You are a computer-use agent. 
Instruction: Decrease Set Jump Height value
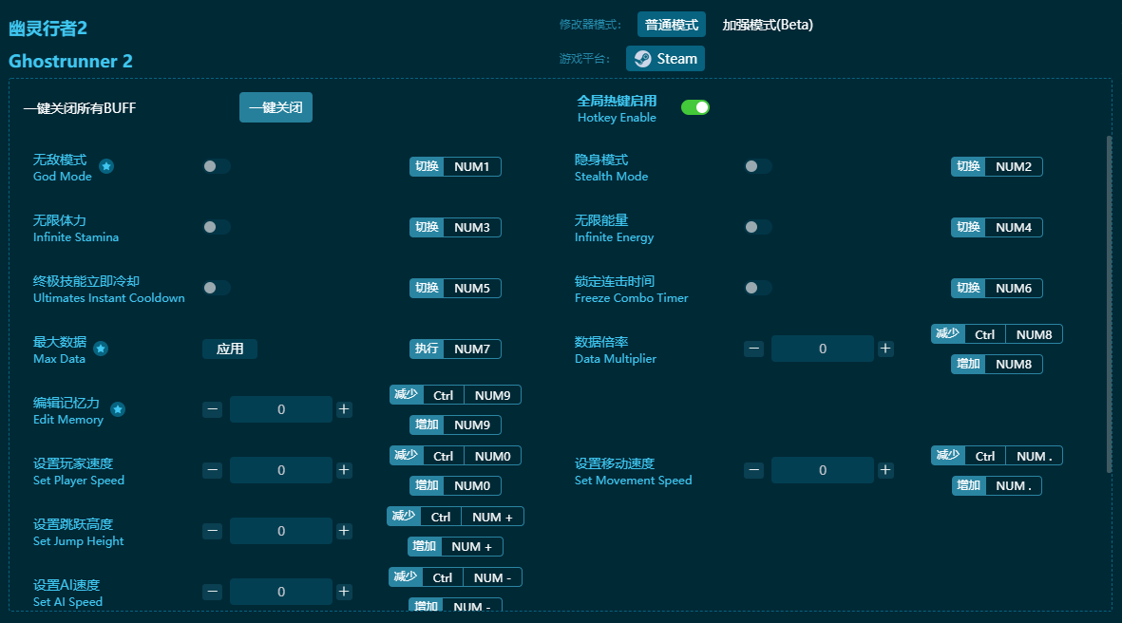212,531
